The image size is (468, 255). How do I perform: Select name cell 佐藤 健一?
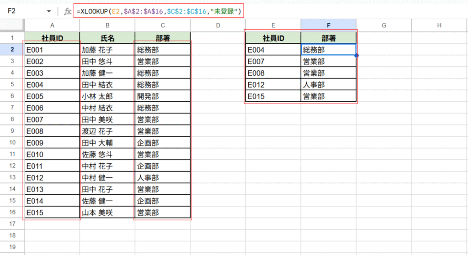pyautogui.click(x=107, y=201)
